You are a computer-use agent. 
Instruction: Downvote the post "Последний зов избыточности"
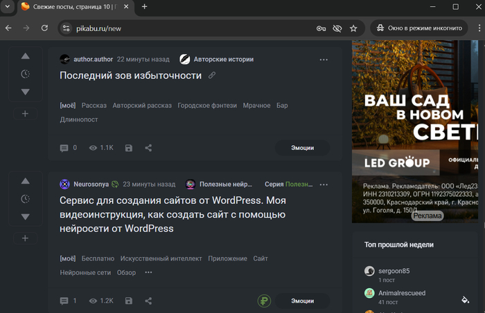point(26,92)
